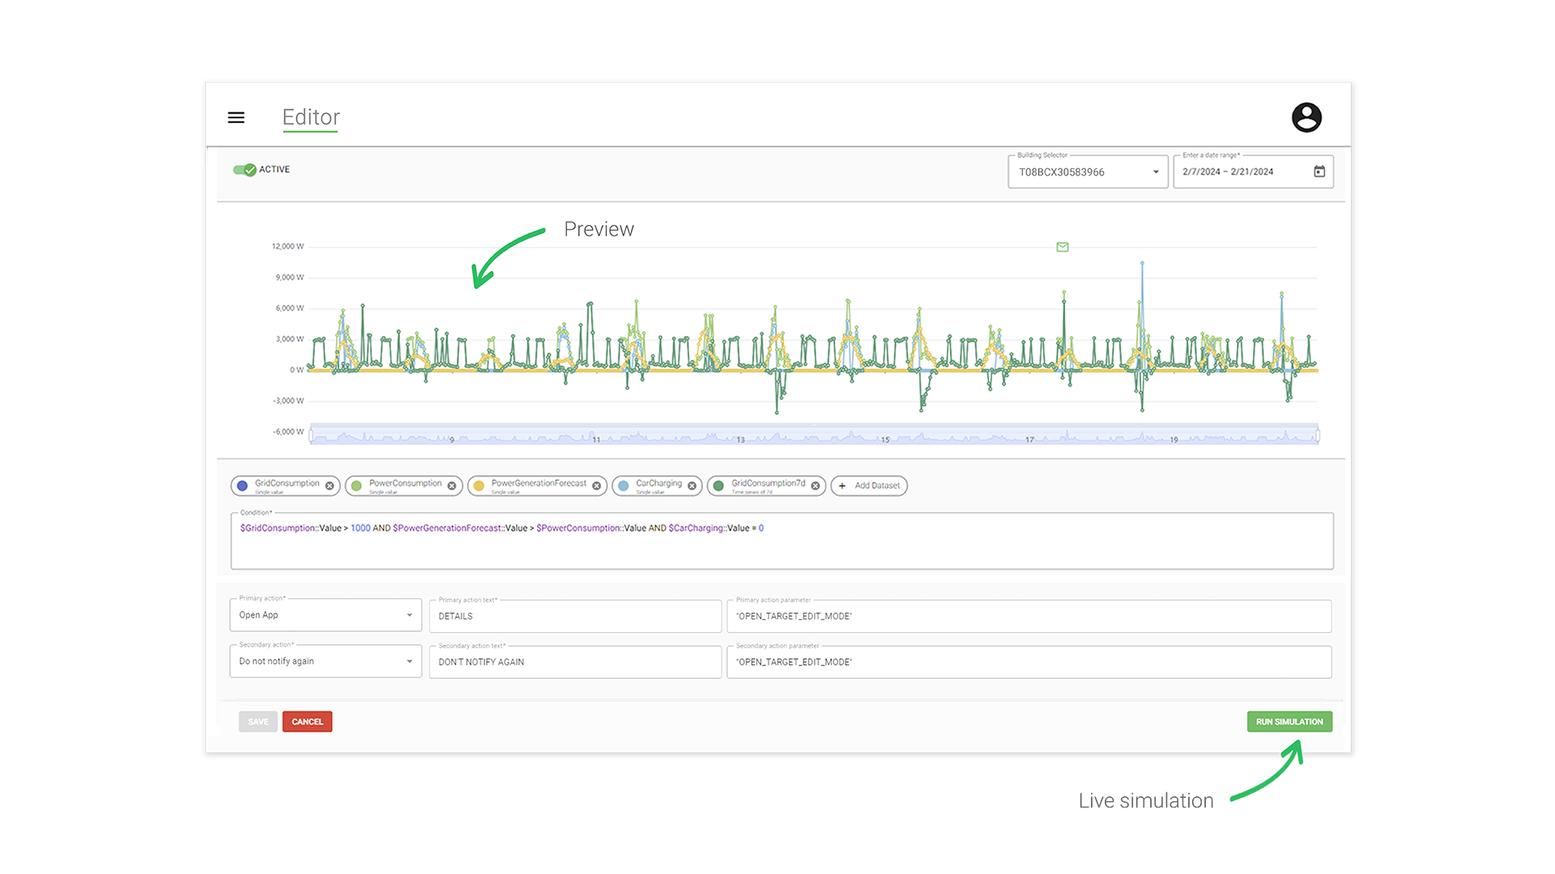Remove the CarCharging dataset chip
The image size is (1555, 874).
pos(692,486)
